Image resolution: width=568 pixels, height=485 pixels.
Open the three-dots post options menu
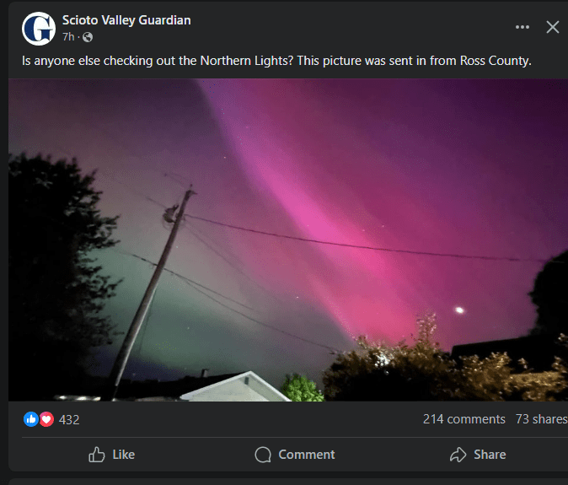522,27
